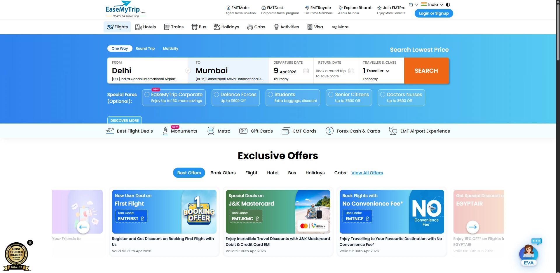The width and height of the screenshot is (560, 273).
Task: Choose the Defence Forces fare radio button
Action: click(x=217, y=95)
